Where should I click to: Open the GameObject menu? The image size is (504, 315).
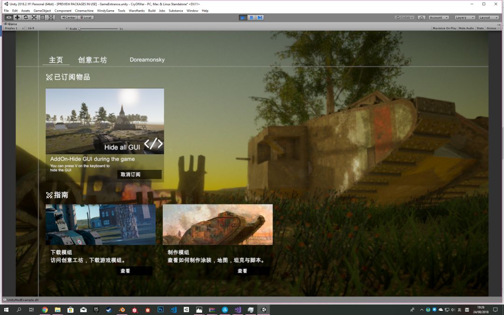point(42,11)
